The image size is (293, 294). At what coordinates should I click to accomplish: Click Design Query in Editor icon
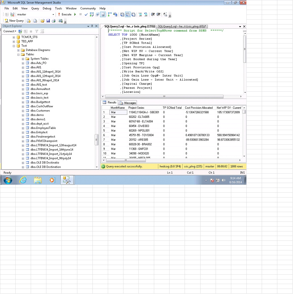tap(97, 15)
